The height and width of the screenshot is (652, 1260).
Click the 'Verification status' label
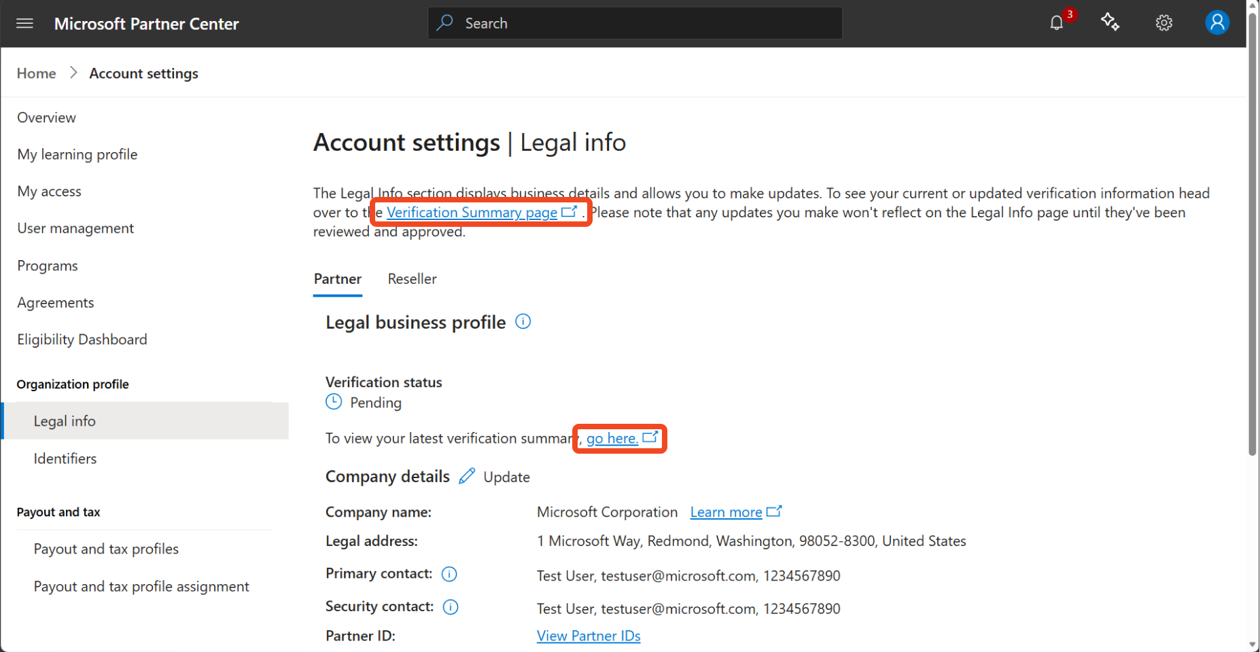(384, 382)
